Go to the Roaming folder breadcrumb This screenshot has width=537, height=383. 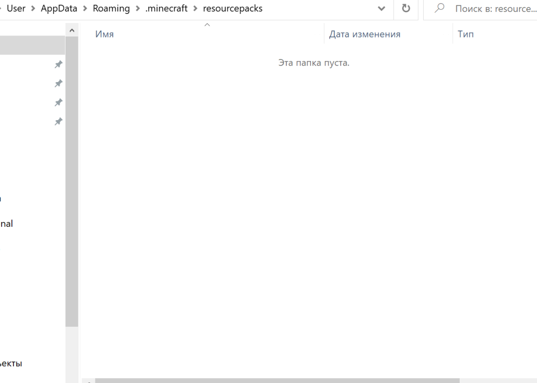[x=111, y=8]
